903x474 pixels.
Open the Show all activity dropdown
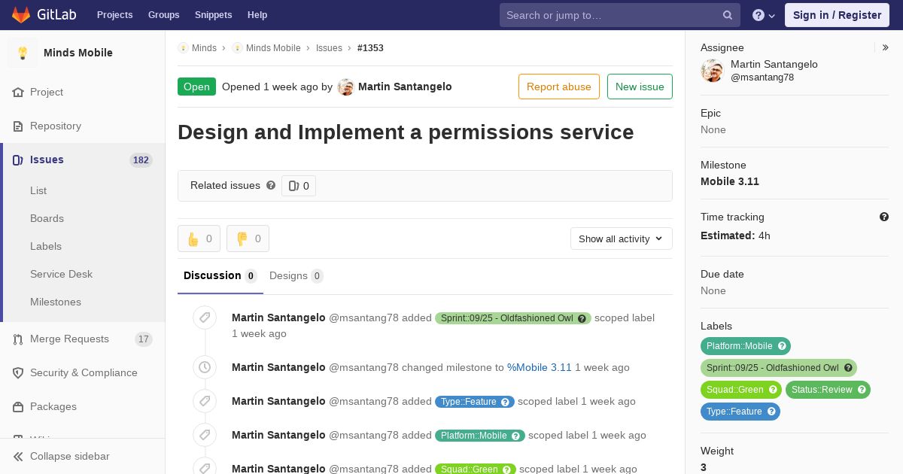point(622,239)
